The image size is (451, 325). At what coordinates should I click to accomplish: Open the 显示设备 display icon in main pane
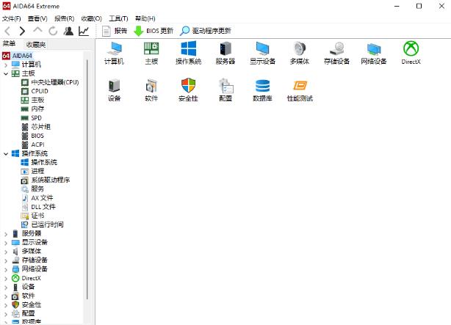coord(263,53)
